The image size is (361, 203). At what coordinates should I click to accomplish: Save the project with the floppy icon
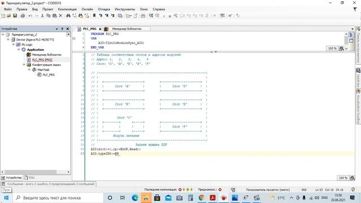click(15, 16)
